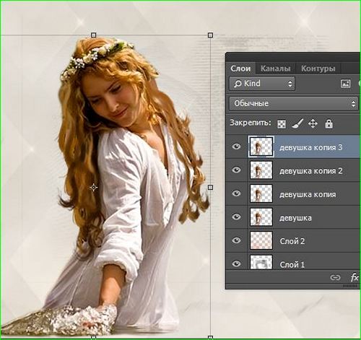Viewport: 361px width, 340px height.
Task: Click the fx layer style icon
Action: pyautogui.click(x=355, y=277)
